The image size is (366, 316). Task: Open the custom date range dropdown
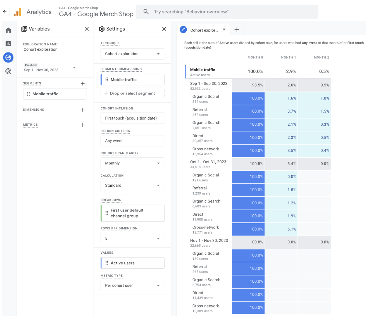click(x=74, y=68)
